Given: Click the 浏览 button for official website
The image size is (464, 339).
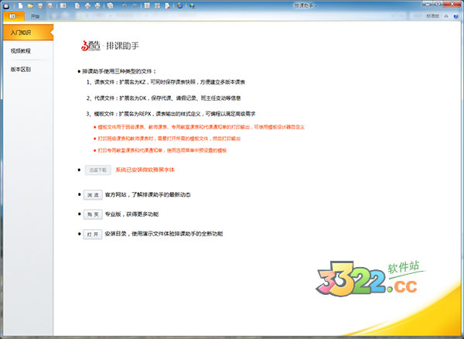Looking at the screenshot, I should [x=93, y=195].
